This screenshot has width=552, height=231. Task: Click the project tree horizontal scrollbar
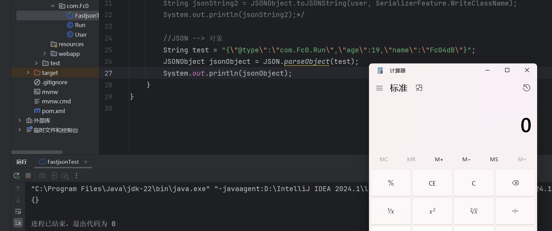coord(37,152)
